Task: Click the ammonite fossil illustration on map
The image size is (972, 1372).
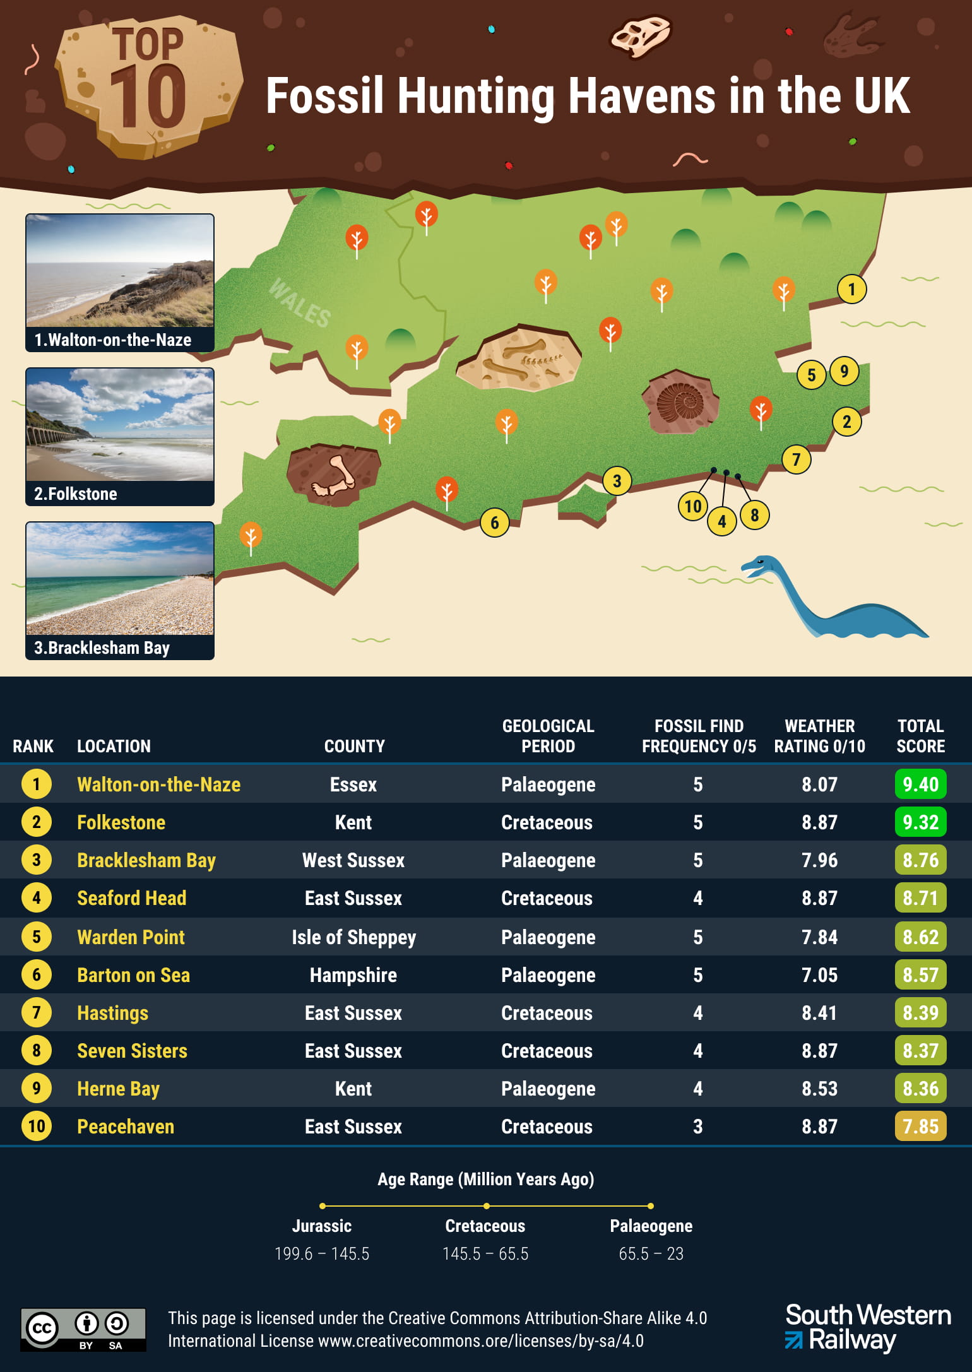Action: (x=680, y=402)
